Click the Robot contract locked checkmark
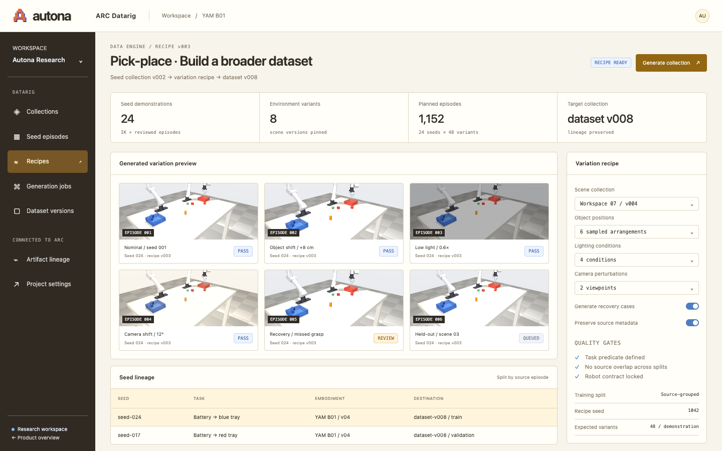Screen dimensions: 722x451 [x=577, y=376]
